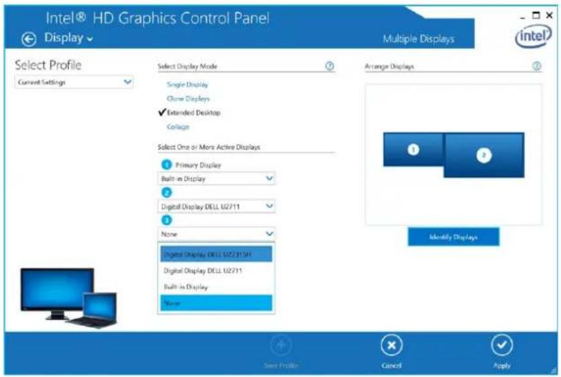Open the Built-in Display primary dropdown

tap(216, 178)
